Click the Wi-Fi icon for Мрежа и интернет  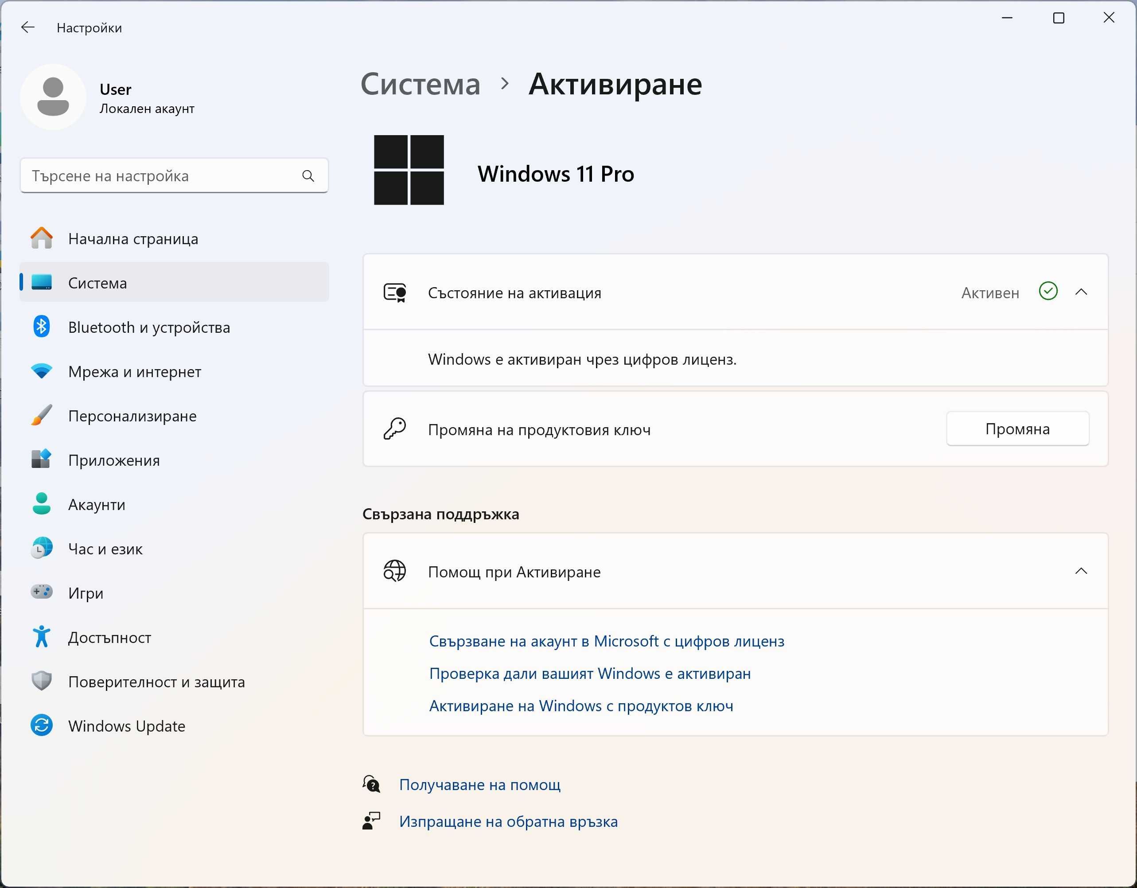point(42,371)
